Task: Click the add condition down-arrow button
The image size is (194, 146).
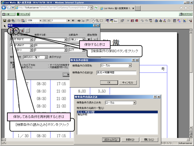Action: [89, 40]
